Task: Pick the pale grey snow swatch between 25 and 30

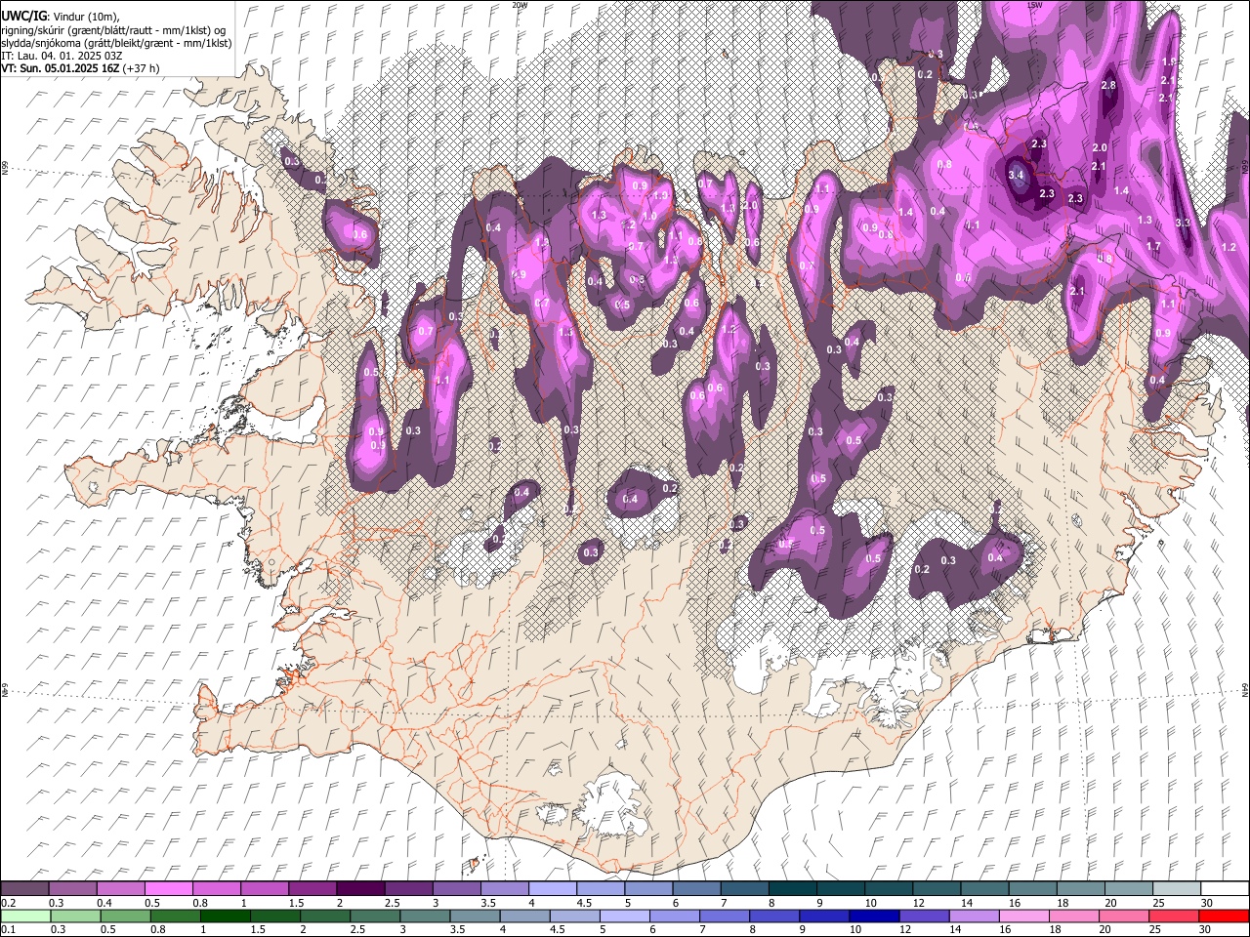Action: 1176,889
